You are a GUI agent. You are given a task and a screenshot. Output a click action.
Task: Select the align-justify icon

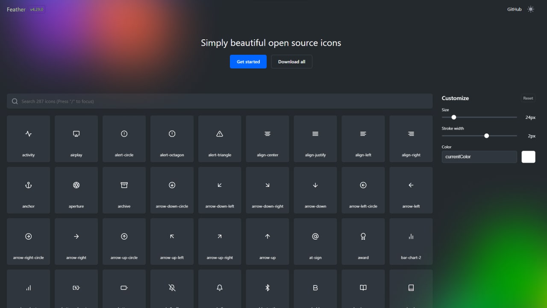tap(315, 139)
